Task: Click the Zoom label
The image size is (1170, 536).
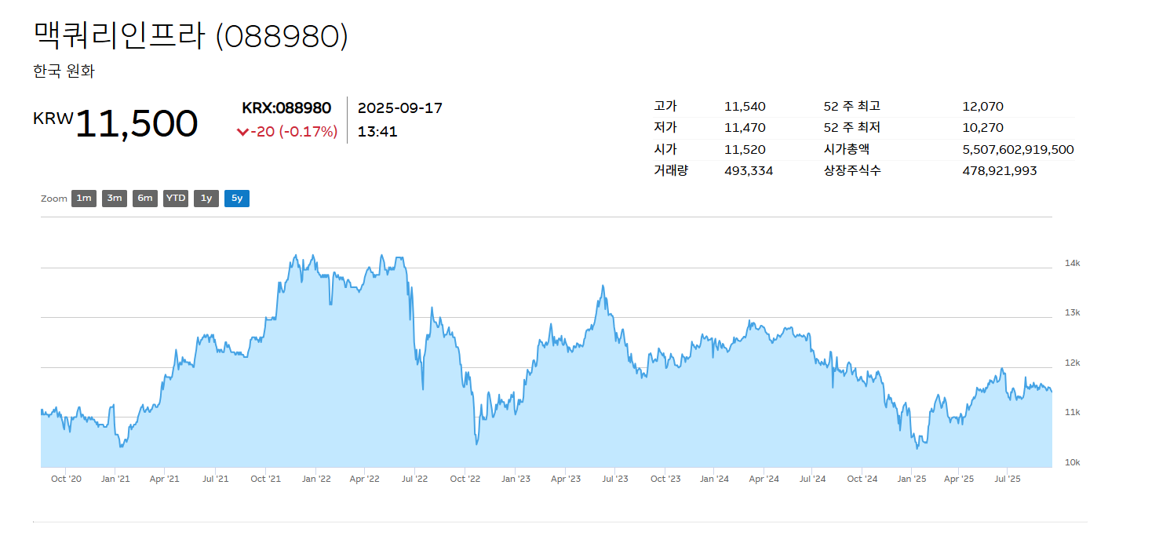Action: tap(54, 199)
